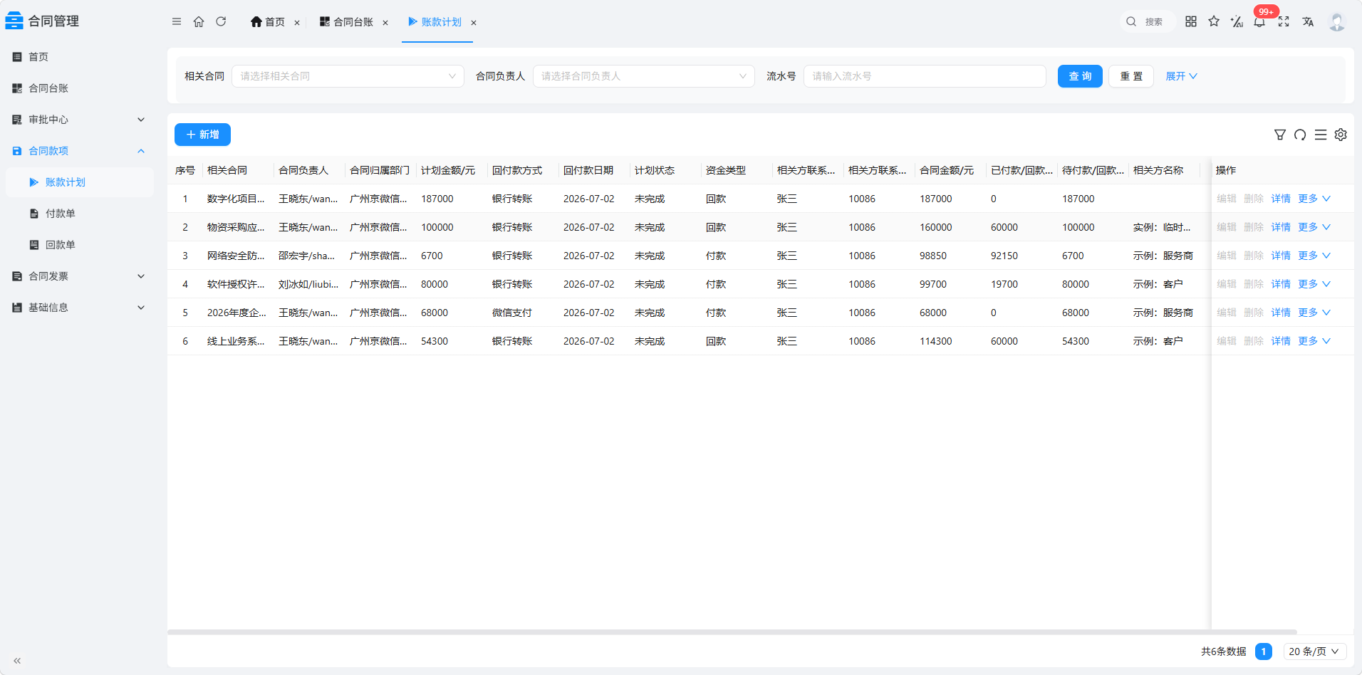This screenshot has width=1362, height=675.
Task: Click the 新增 add button
Action: (202, 135)
